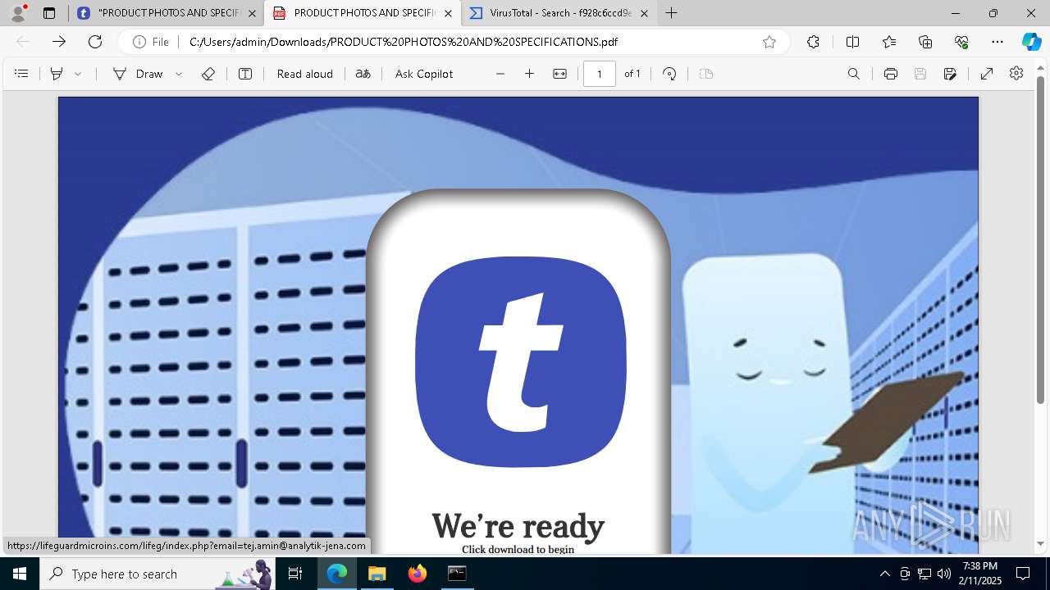The width and height of the screenshot is (1050, 590).
Task: Open the Favorites list
Action: pyautogui.click(x=889, y=42)
